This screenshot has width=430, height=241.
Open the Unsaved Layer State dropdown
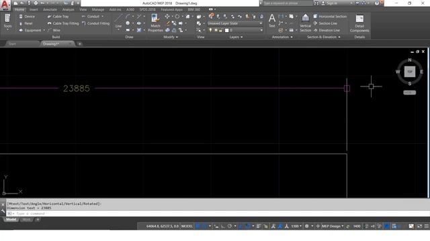click(x=235, y=23)
